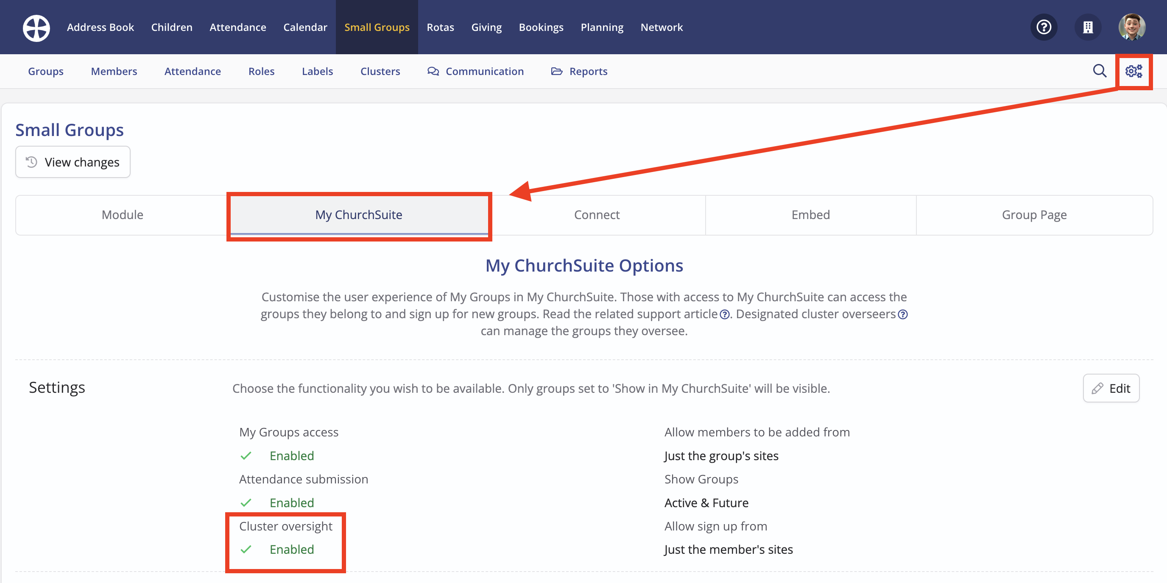Open the user profile avatar
Screen dimensions: 1167x583
click(x=1132, y=27)
